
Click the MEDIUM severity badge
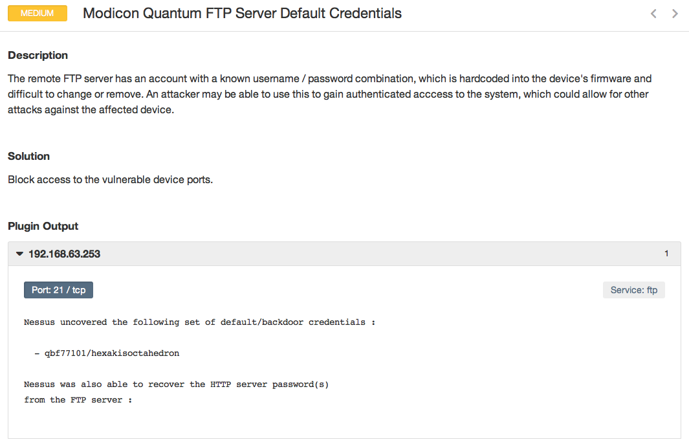pyautogui.click(x=38, y=13)
